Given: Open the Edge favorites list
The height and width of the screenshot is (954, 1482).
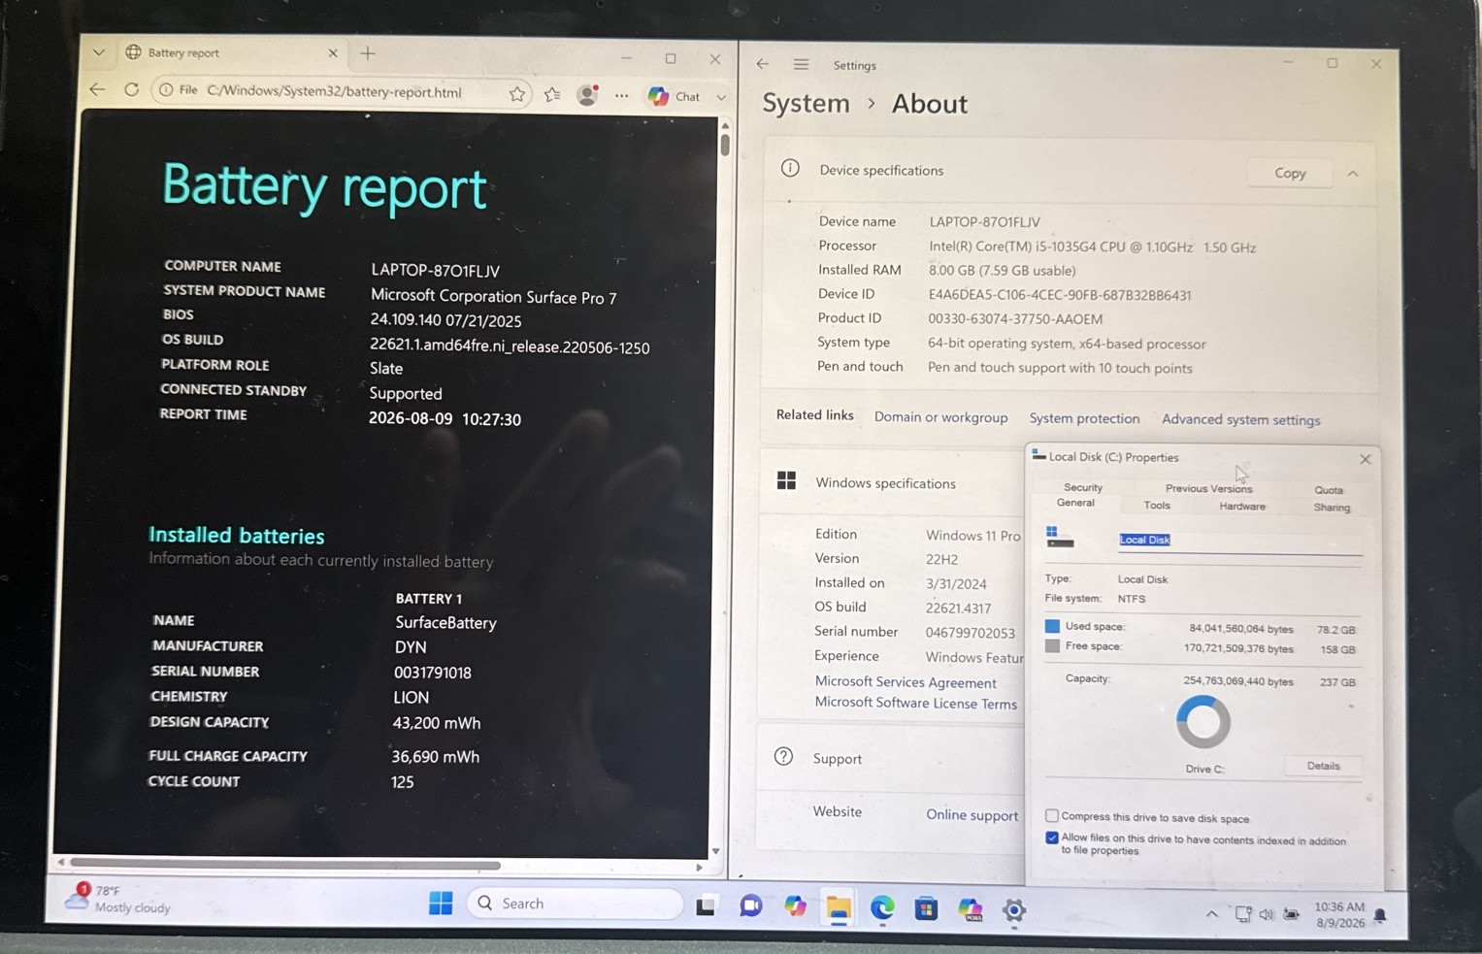Looking at the screenshot, I should tap(552, 94).
